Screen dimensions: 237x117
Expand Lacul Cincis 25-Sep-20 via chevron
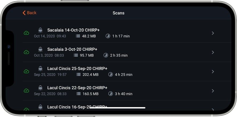213,72
